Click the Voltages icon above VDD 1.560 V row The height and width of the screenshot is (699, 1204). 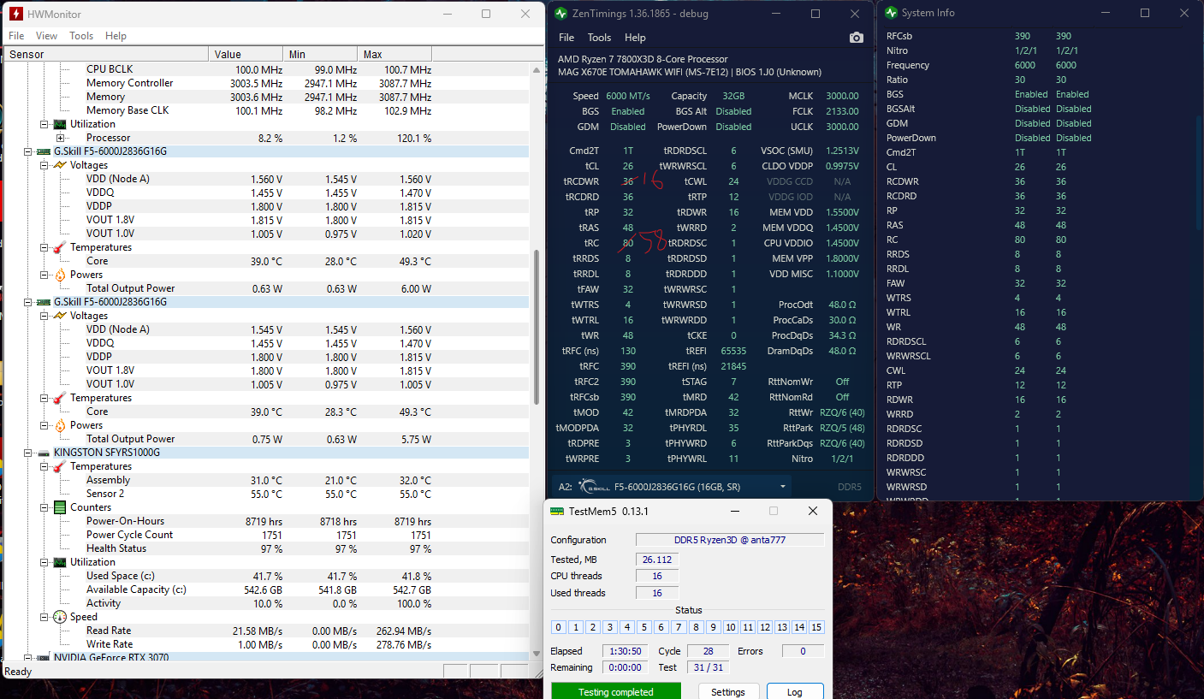[60, 165]
